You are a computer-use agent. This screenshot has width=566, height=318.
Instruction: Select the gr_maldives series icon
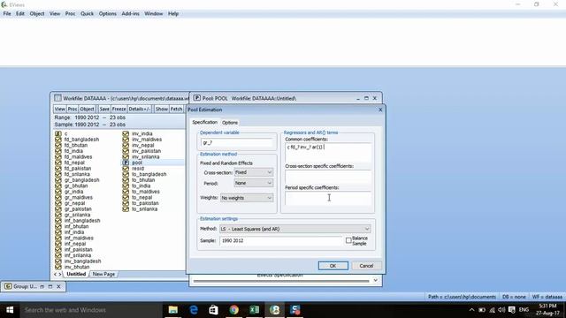[x=58, y=198]
